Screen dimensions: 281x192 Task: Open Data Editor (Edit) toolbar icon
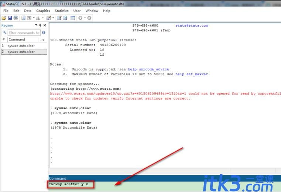[x=59, y=18]
